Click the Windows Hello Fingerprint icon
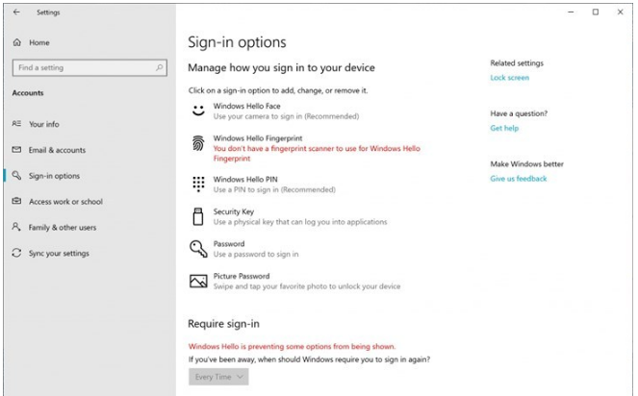Screen dimensions: 638x396 (x=197, y=144)
